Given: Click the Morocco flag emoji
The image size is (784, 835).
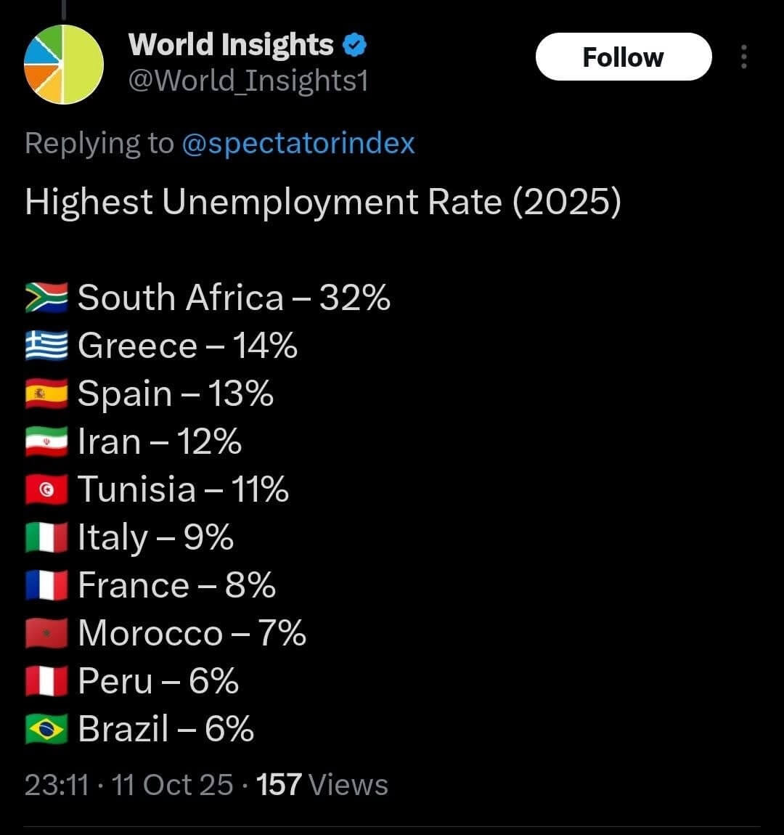Looking at the screenshot, I should click(46, 633).
